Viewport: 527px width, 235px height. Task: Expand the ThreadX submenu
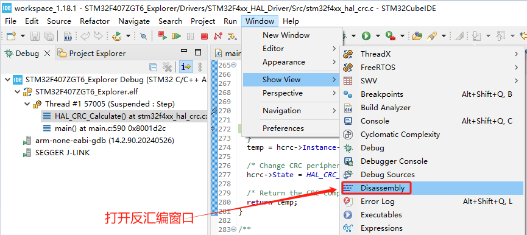[x=432, y=54]
